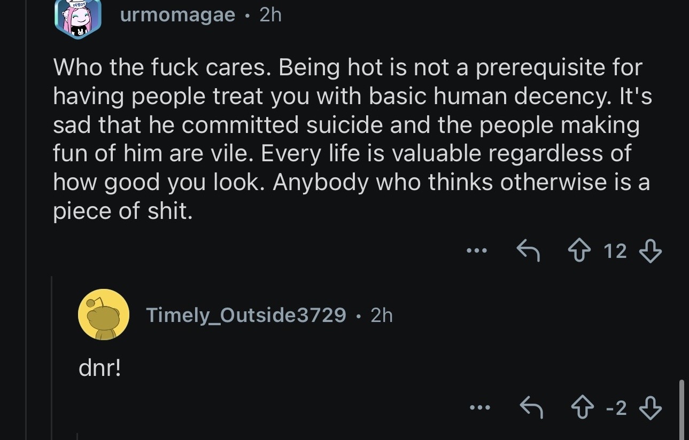Viewport: 689px width, 440px height.
Task: Tap Timely_Outside3729's yellow Snoo avatar
Action: point(103,315)
